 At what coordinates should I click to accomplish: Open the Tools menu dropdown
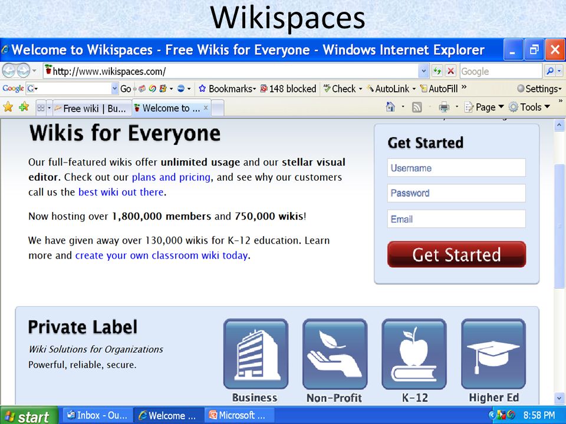coord(529,107)
